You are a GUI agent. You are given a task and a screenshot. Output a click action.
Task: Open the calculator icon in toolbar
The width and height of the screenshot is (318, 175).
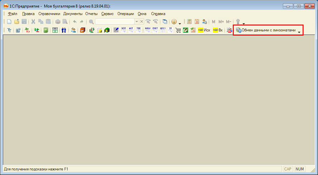click(x=189, y=21)
